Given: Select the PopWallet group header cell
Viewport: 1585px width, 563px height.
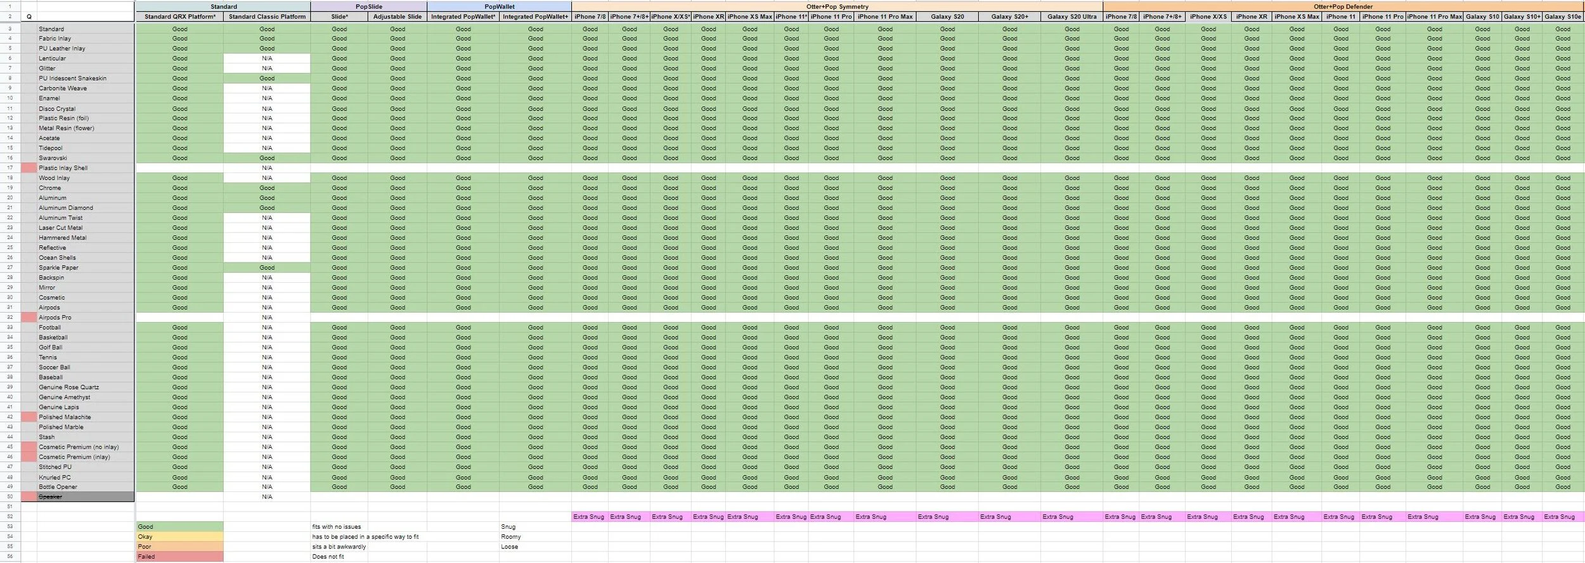Looking at the screenshot, I should (x=500, y=6).
